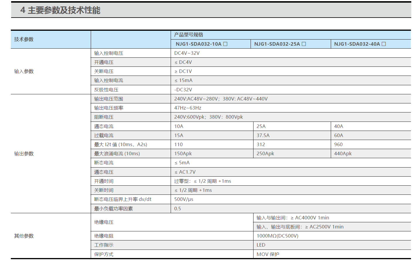Select the value 'DC4V~32V'
Viewport: 418px width, 263px height.
pyautogui.click(x=187, y=53)
